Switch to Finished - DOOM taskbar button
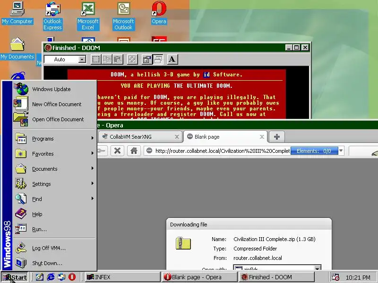The width and height of the screenshot is (378, 283). [x=276, y=277]
